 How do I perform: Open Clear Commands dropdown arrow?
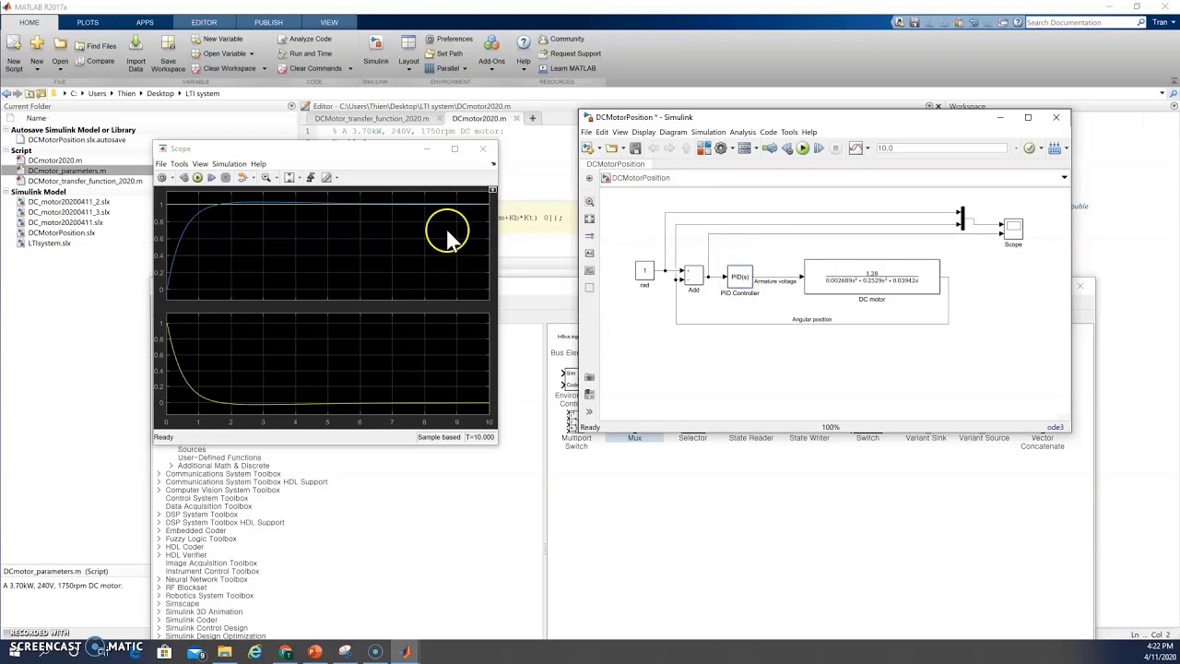click(350, 69)
